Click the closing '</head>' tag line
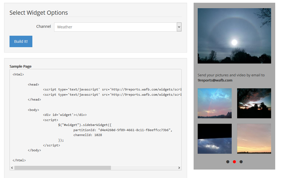This screenshot has height=178, width=282. click(x=34, y=99)
